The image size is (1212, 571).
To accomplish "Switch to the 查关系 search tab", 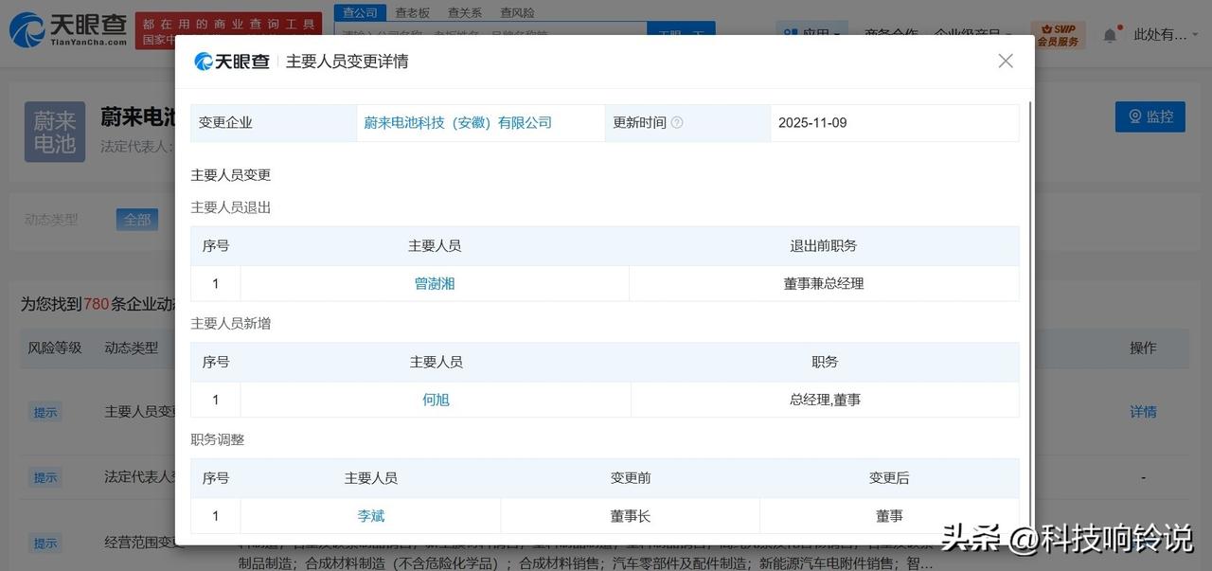I will click(x=465, y=12).
